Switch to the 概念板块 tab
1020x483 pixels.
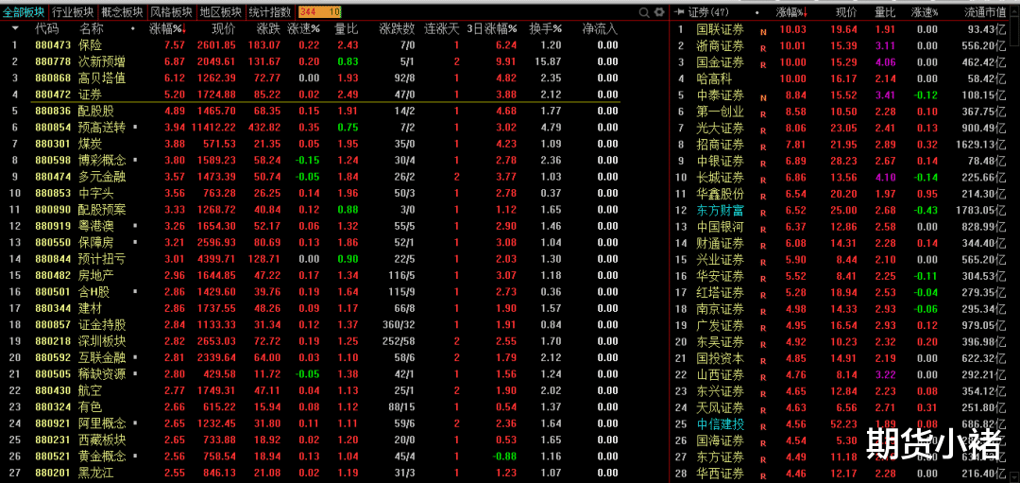click(x=122, y=11)
